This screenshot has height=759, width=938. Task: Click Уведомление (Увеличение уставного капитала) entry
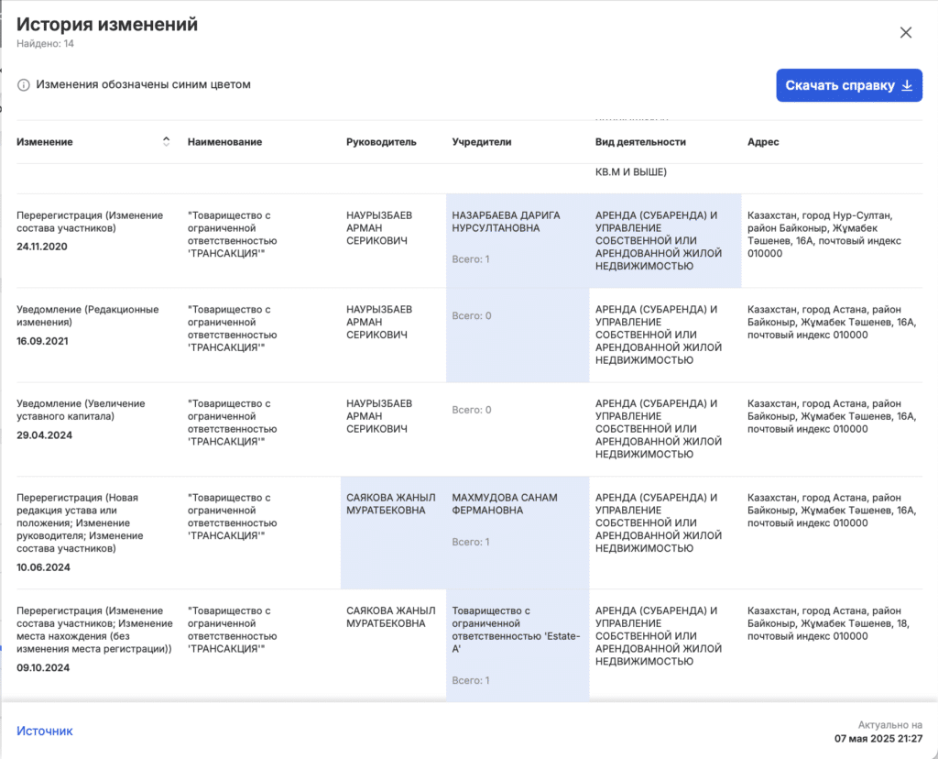(x=81, y=410)
